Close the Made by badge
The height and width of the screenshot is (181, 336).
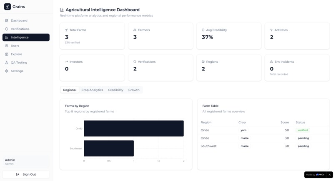point(330,175)
